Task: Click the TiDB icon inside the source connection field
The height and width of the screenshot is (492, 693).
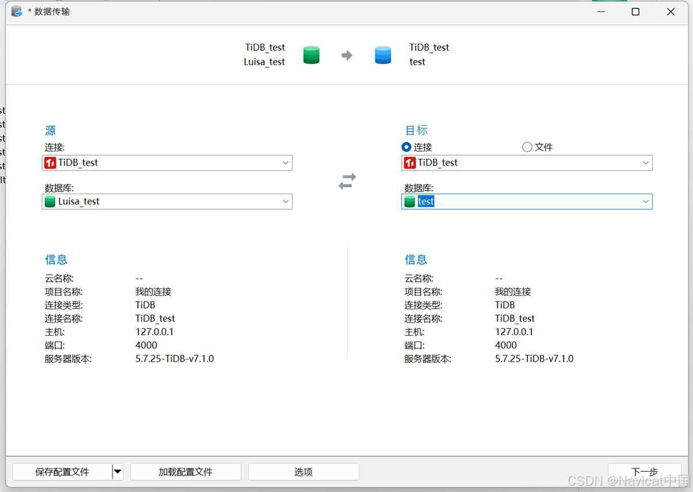Action: 51,163
